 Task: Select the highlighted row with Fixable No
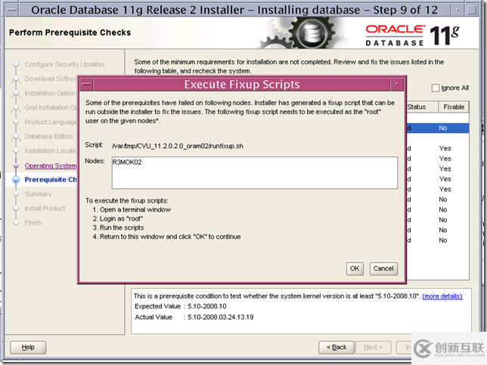(x=438, y=128)
